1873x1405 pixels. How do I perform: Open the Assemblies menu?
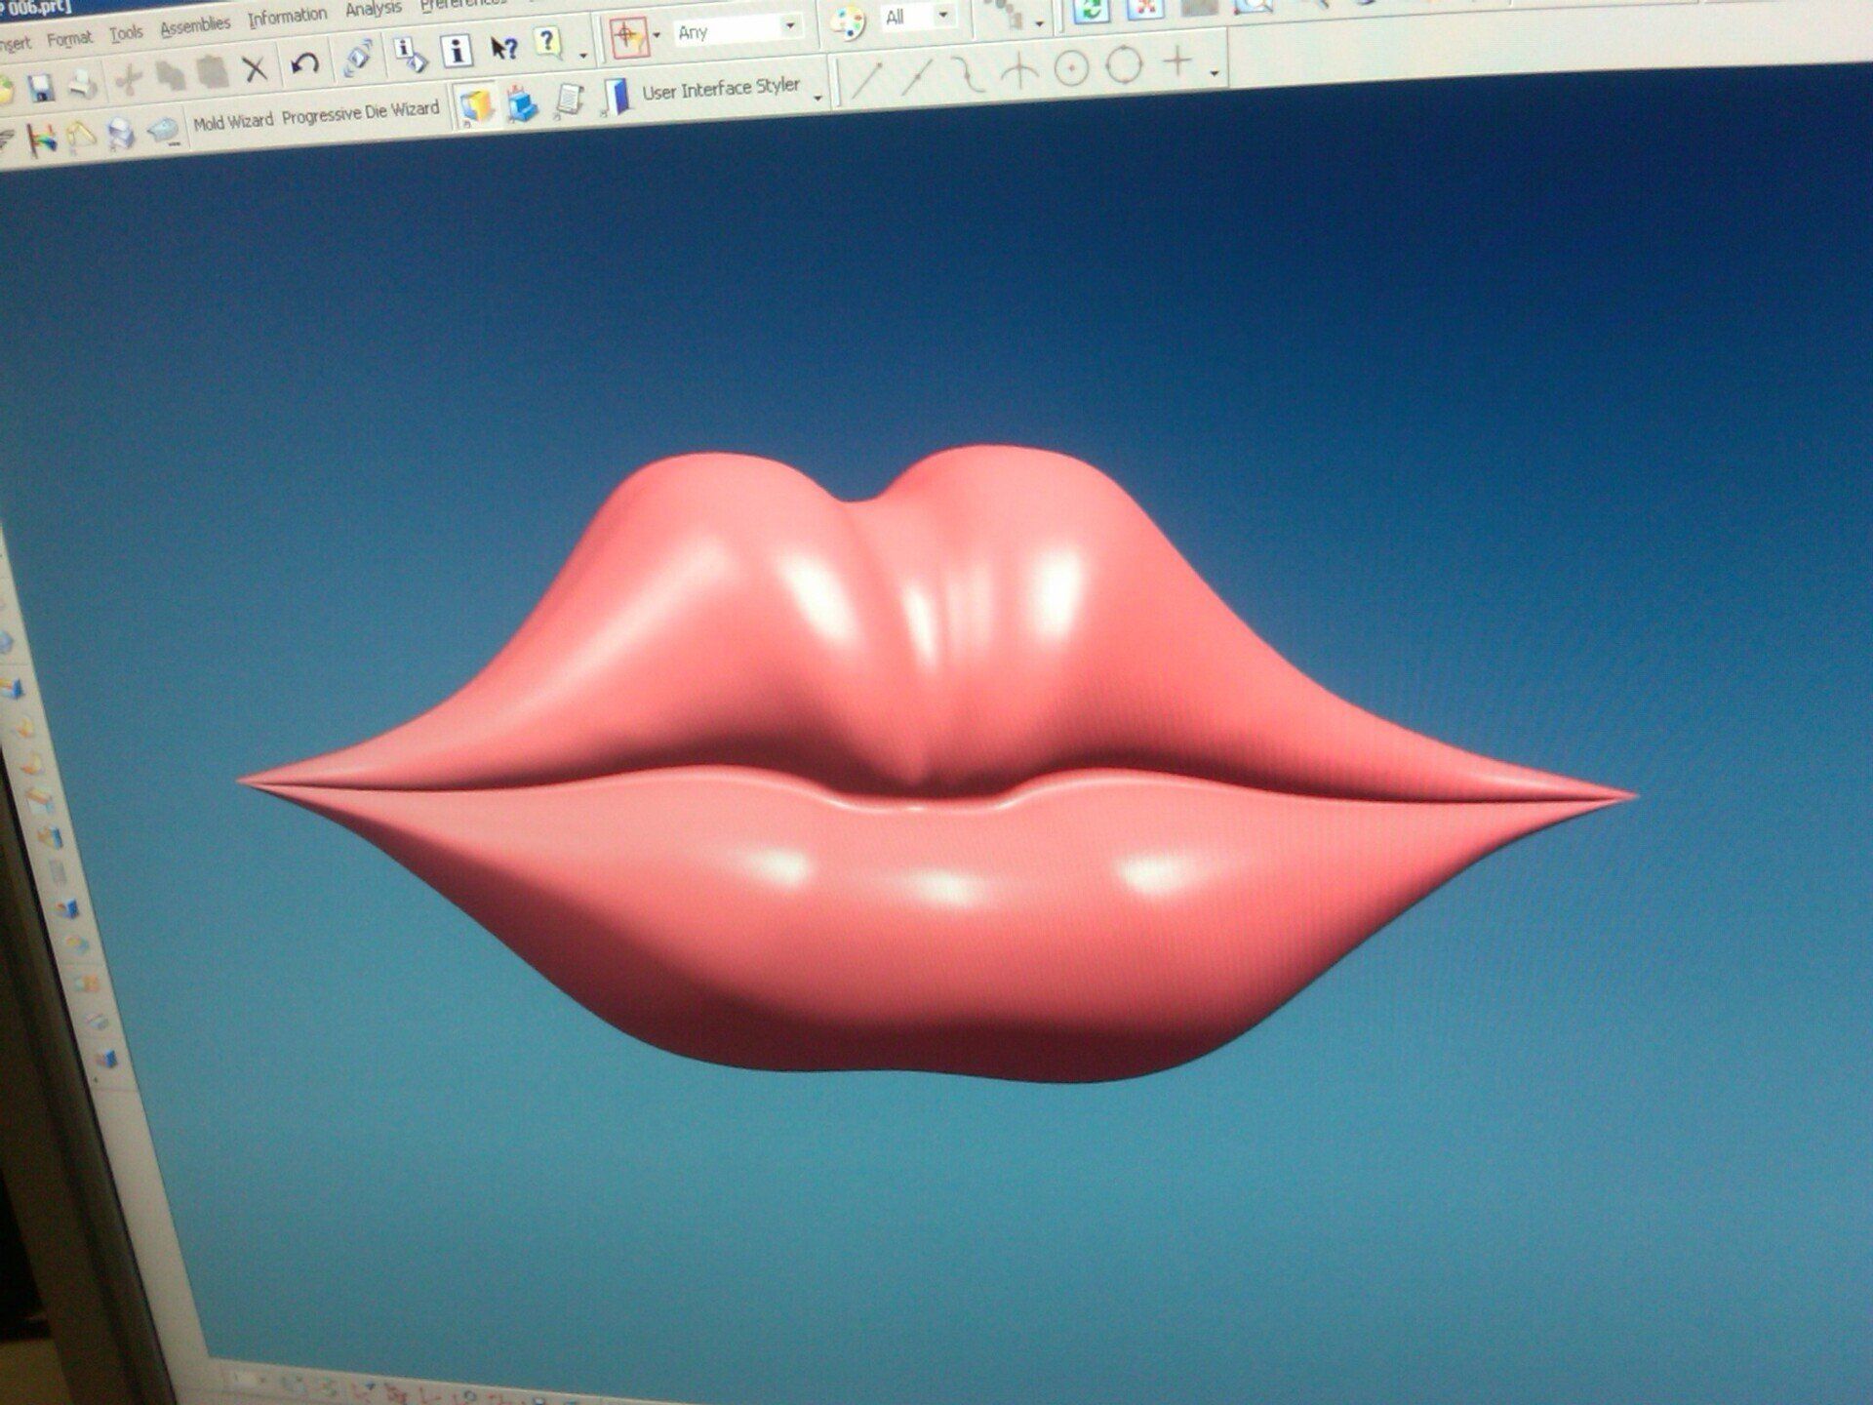pyautogui.click(x=195, y=26)
